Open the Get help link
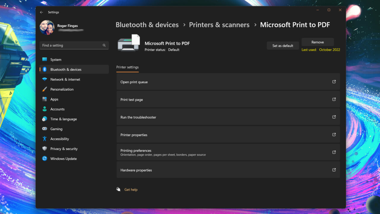Viewport: 380px width, 214px height. coord(131,190)
